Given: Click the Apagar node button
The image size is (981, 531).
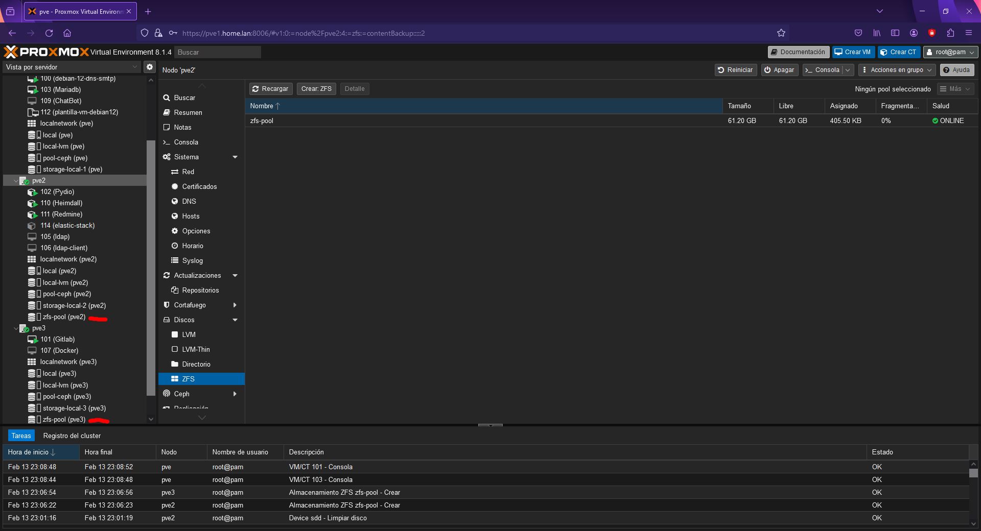Looking at the screenshot, I should tap(780, 70).
